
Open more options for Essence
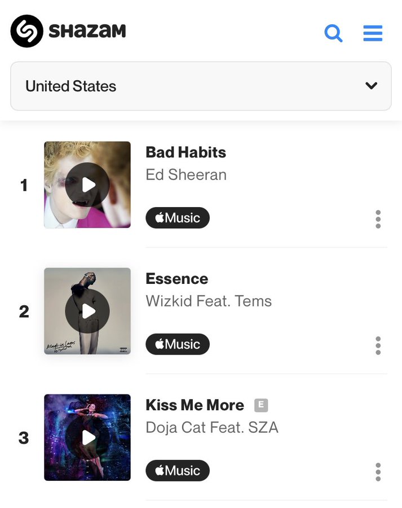pyautogui.click(x=378, y=345)
